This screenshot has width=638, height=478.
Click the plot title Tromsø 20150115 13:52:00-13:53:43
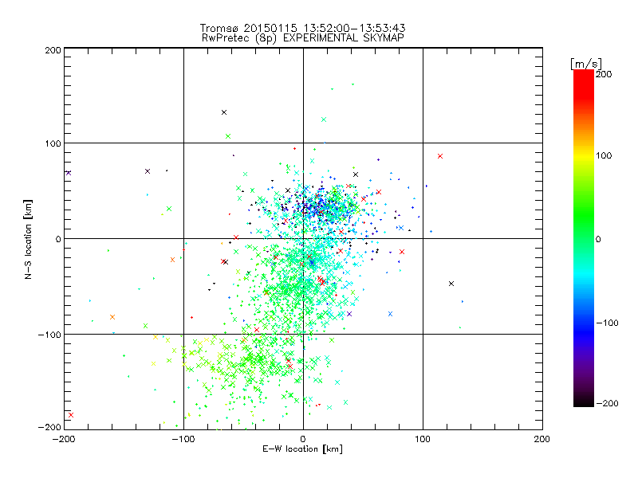302,28
